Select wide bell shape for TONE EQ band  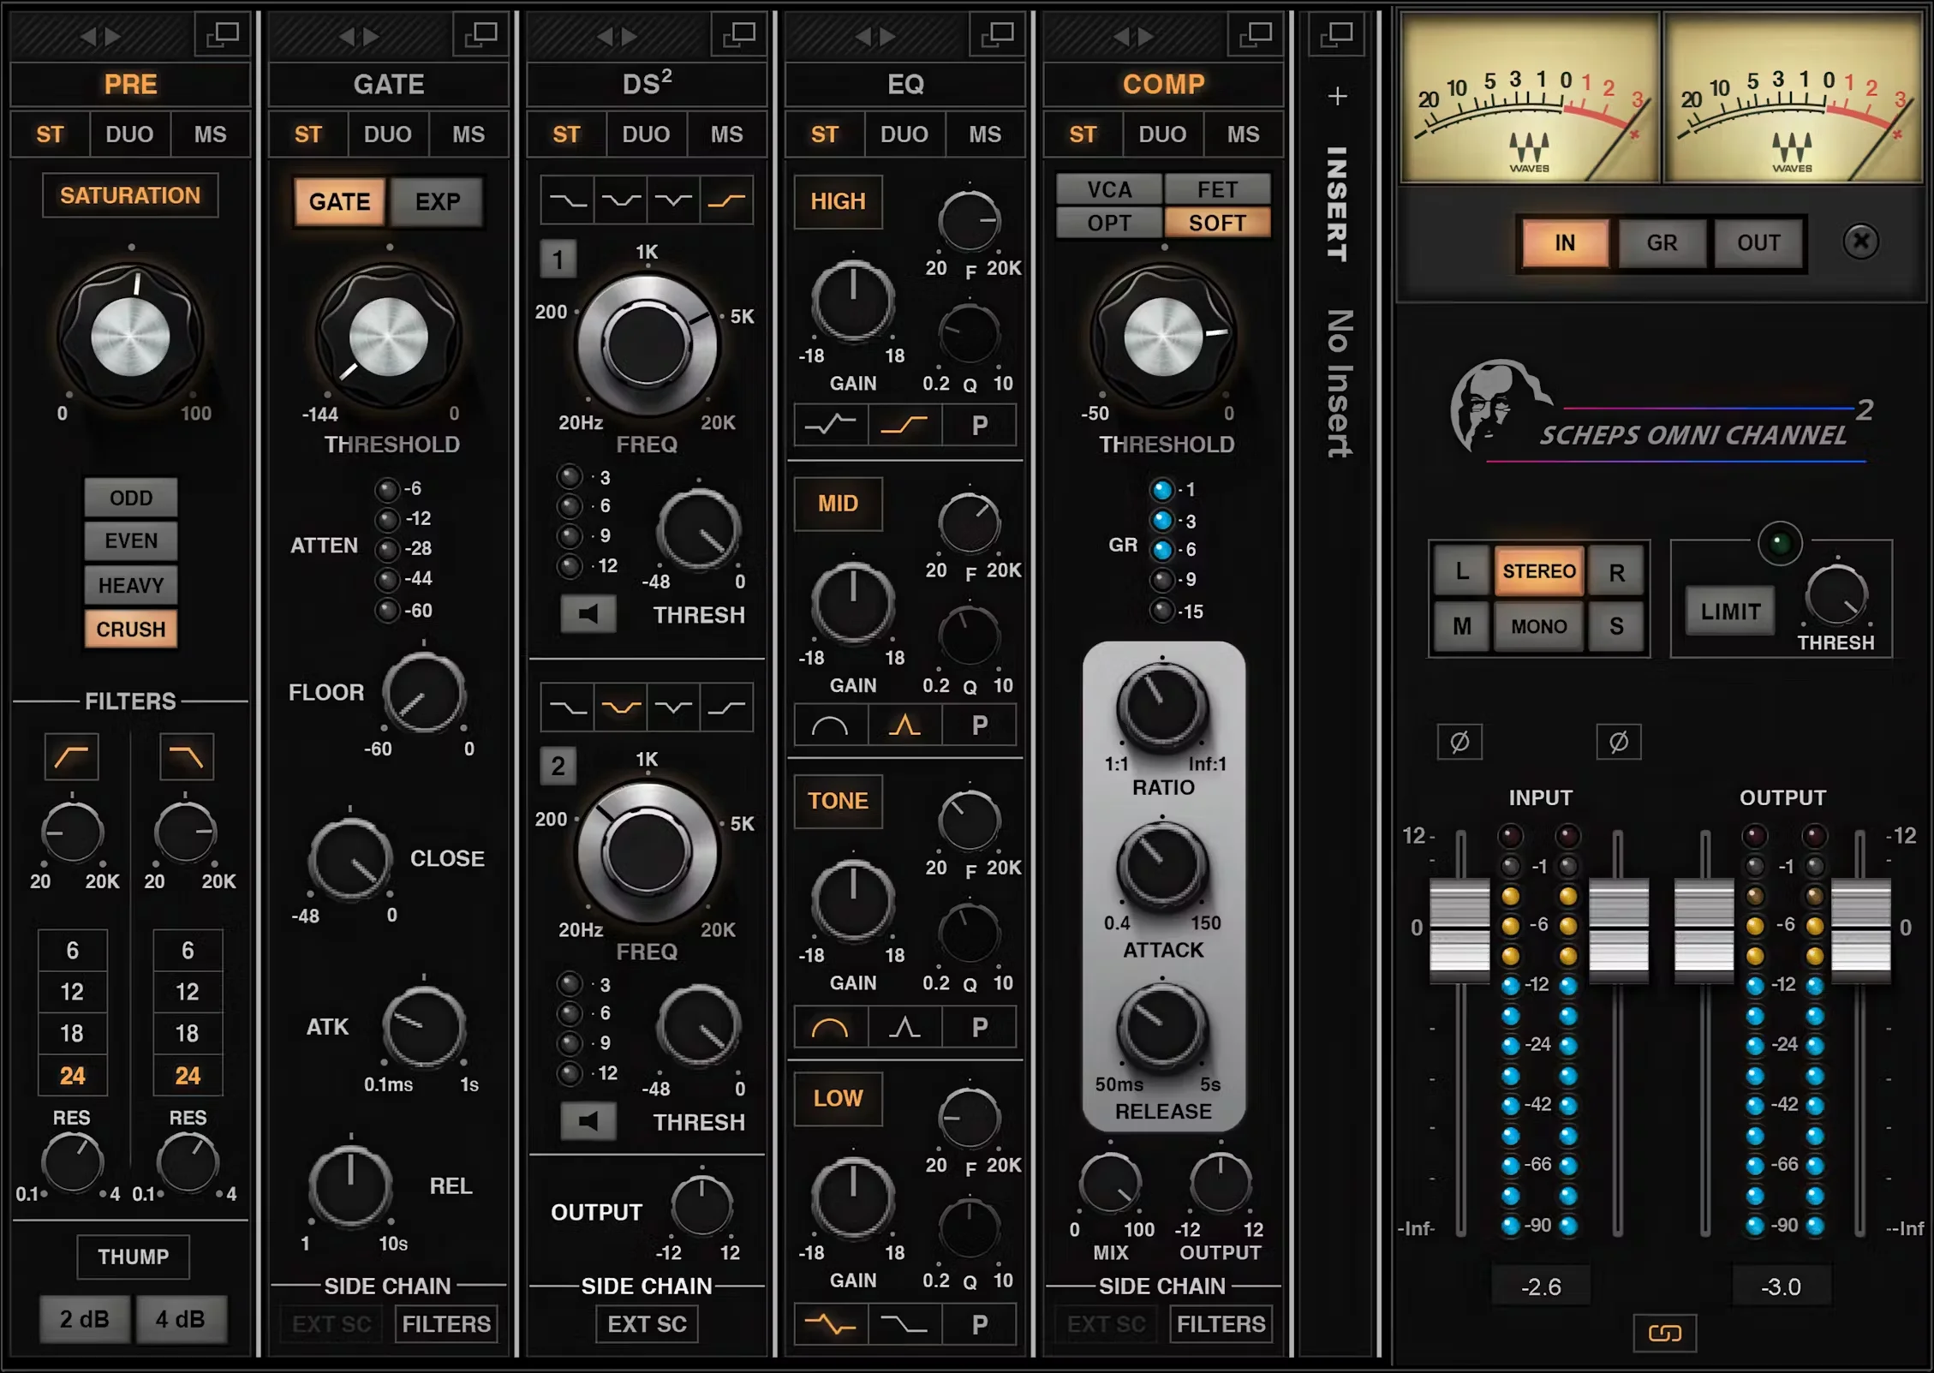point(830,1027)
